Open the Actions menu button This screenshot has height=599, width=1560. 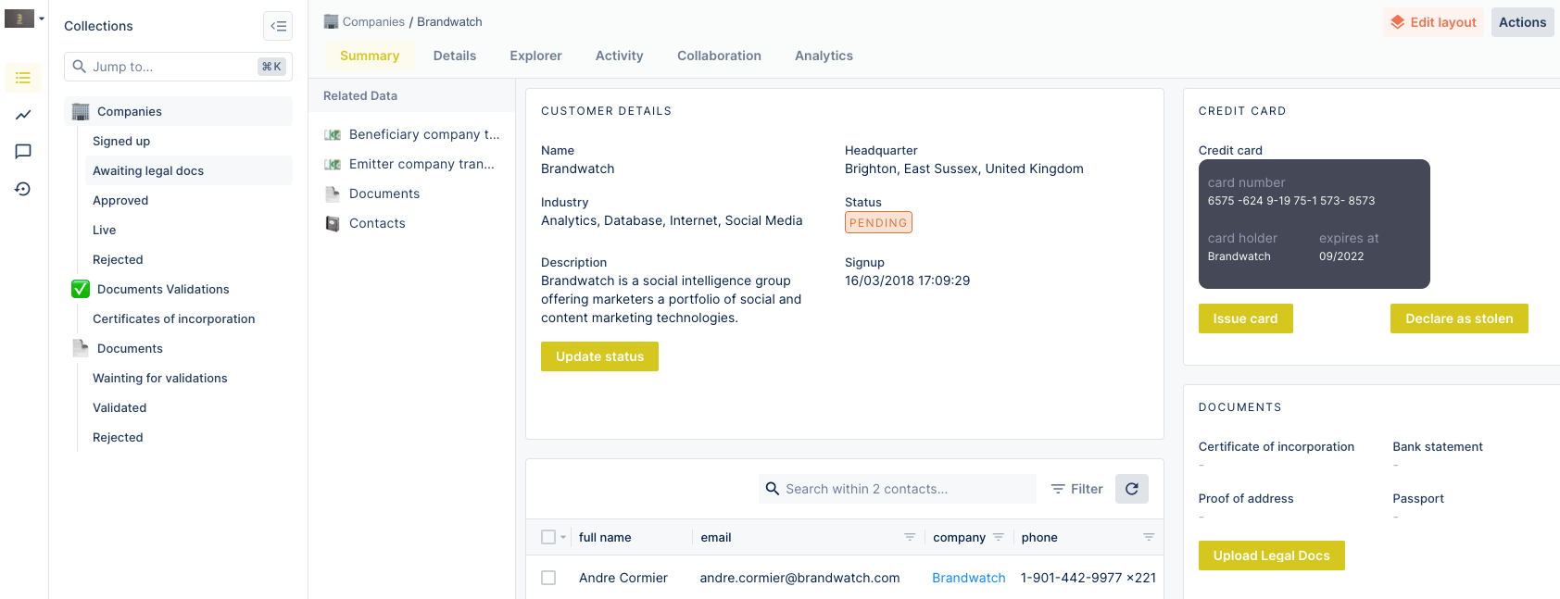coord(1522,22)
